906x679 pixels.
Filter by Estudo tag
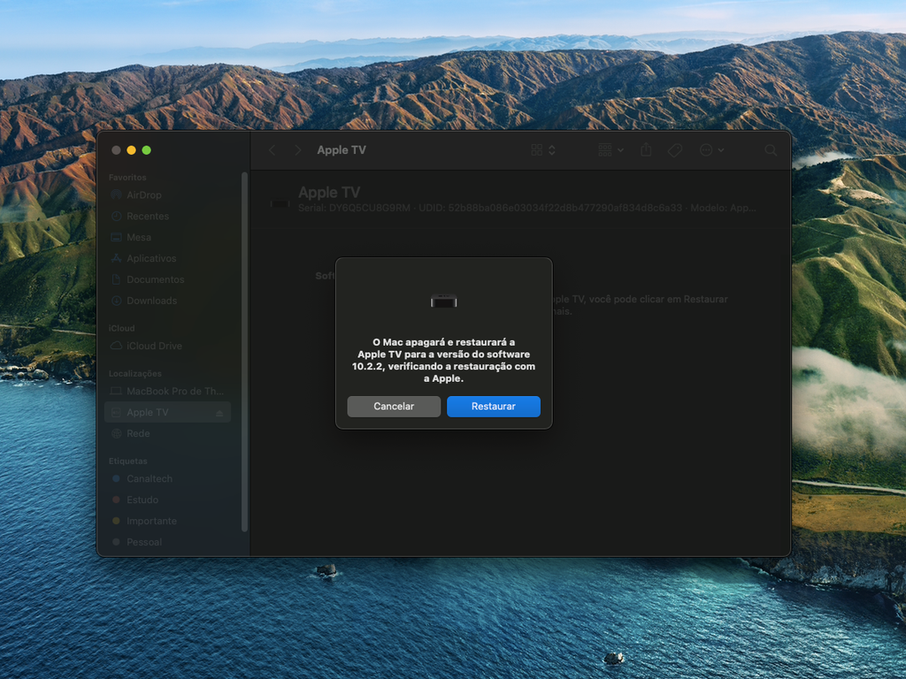167,500
